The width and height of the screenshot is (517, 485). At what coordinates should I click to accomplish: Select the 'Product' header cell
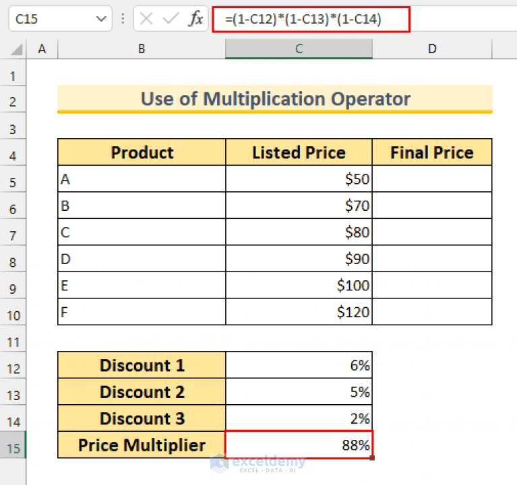pos(142,152)
